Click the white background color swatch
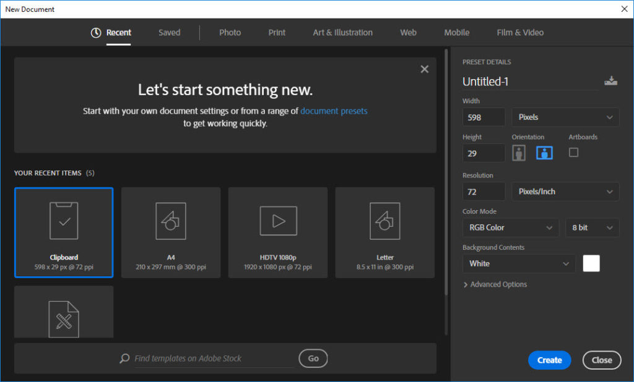This screenshot has height=382, width=634. click(591, 263)
